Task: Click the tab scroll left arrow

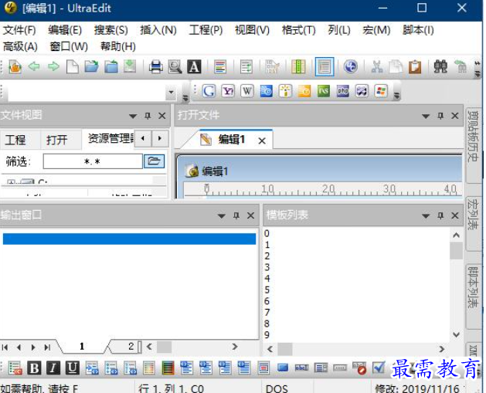Action: (143, 138)
